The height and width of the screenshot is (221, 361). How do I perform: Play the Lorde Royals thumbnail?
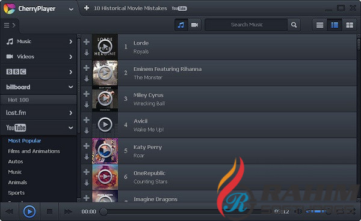105,47
